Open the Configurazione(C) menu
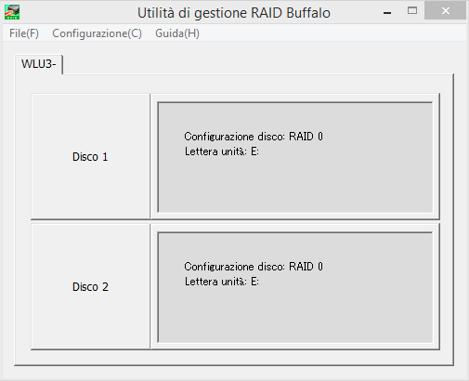This screenshot has height=381, width=469. click(97, 33)
